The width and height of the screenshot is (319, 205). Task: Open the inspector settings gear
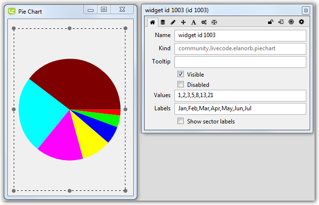tap(301, 22)
